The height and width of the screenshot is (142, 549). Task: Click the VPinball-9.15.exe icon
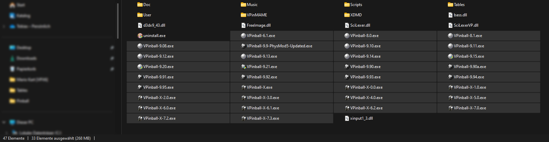(x=451, y=56)
